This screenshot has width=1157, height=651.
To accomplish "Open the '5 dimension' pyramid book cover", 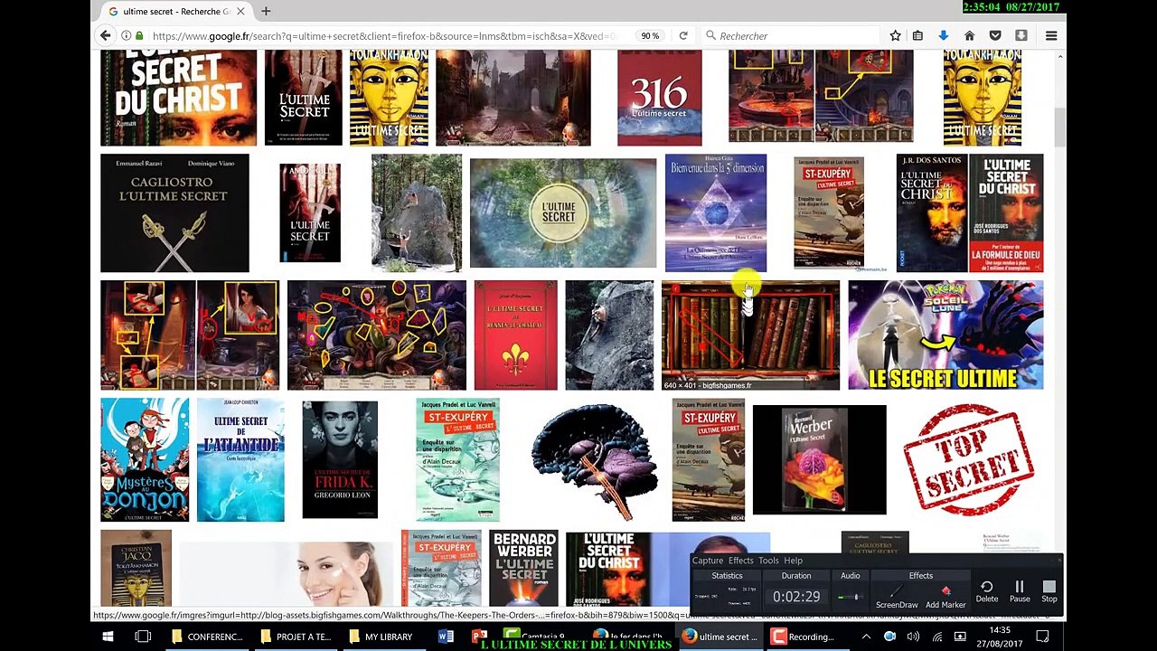I will 716,213.
